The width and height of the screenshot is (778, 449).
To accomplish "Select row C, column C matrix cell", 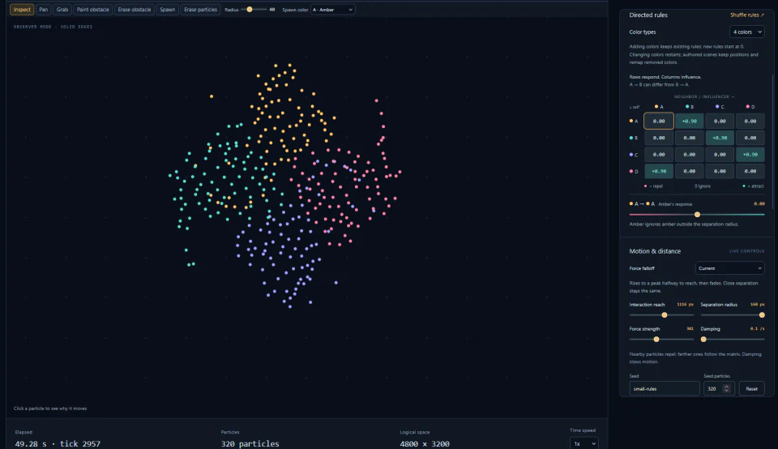I will 720,154.
